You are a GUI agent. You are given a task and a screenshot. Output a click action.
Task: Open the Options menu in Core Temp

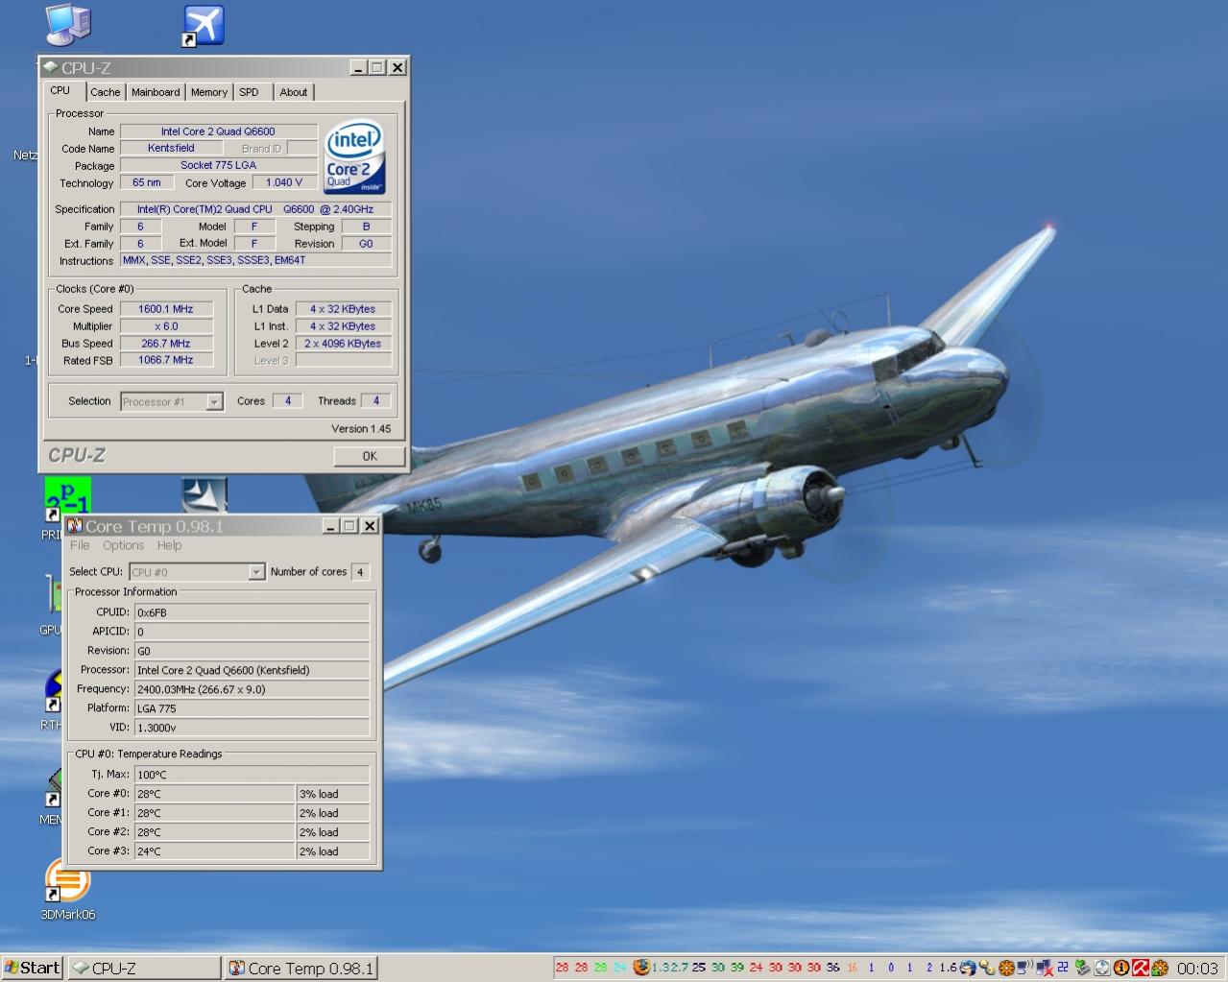click(124, 545)
